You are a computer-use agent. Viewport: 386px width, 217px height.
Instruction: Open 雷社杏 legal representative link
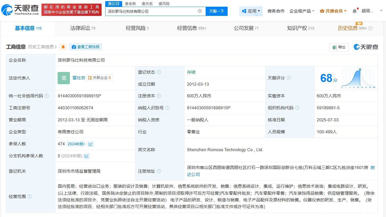point(79,78)
